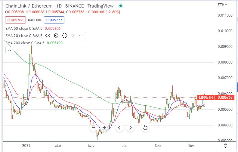This screenshot has height=152, width=238.
Task: Click the May label on time axis
Action: [x=91, y=146]
